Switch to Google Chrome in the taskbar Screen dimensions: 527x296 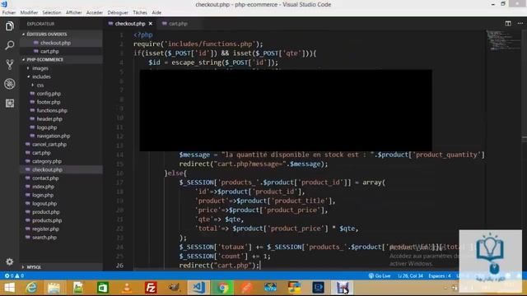pos(222,288)
